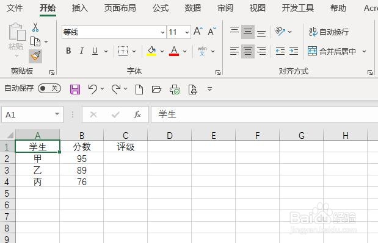This screenshot has width=378, height=243.
Task: Open copy options dropdown arrow
Action: [x=46, y=41]
